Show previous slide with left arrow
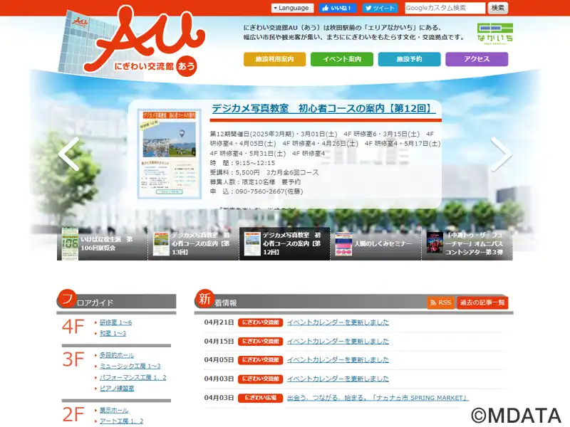Screen dimensions: 570x427 coord(69,154)
